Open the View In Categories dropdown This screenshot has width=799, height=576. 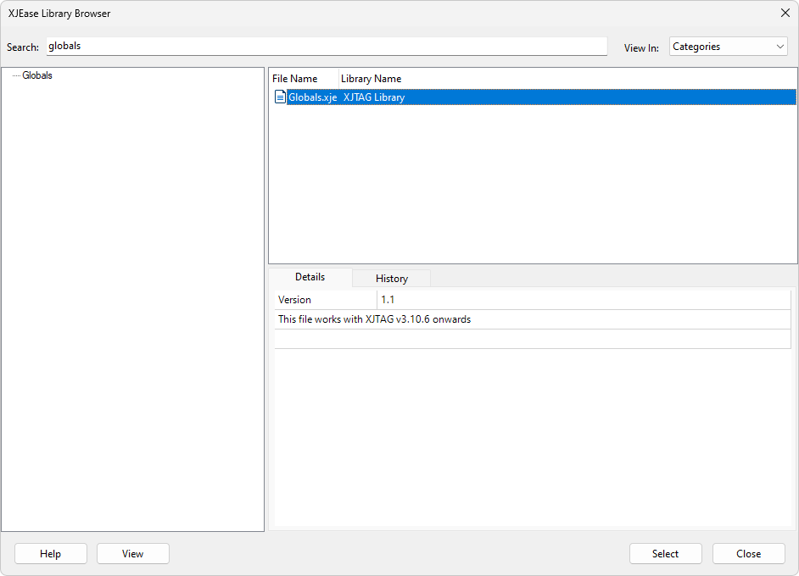(x=728, y=47)
